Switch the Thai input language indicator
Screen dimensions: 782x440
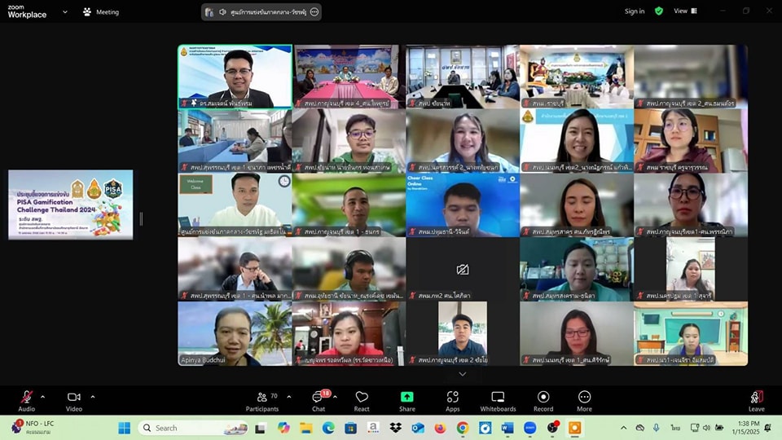pos(674,428)
